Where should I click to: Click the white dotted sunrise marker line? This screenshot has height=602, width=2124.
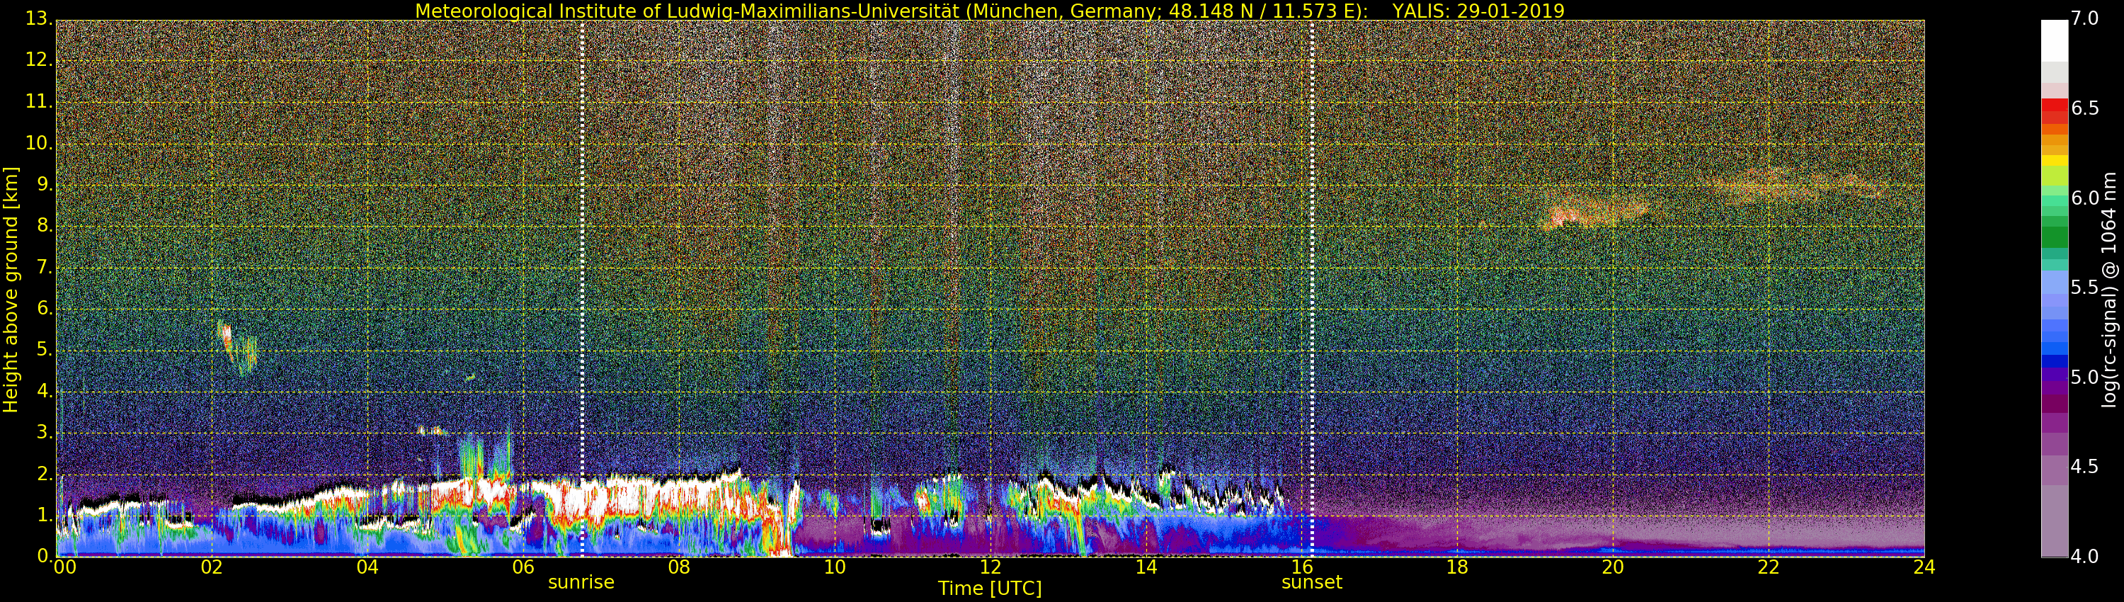click(582, 289)
